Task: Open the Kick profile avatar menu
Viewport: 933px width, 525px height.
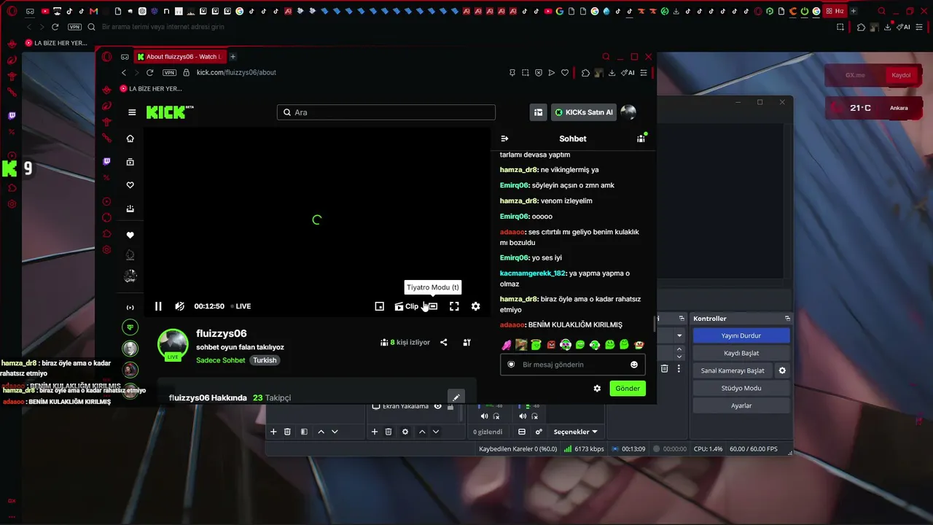Action: [x=628, y=112]
